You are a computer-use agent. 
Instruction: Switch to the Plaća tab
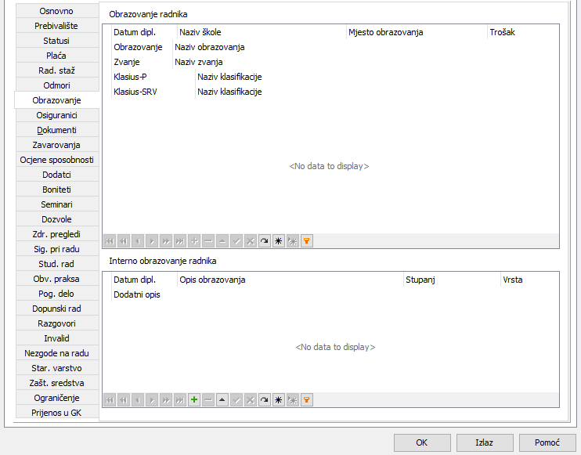56,56
